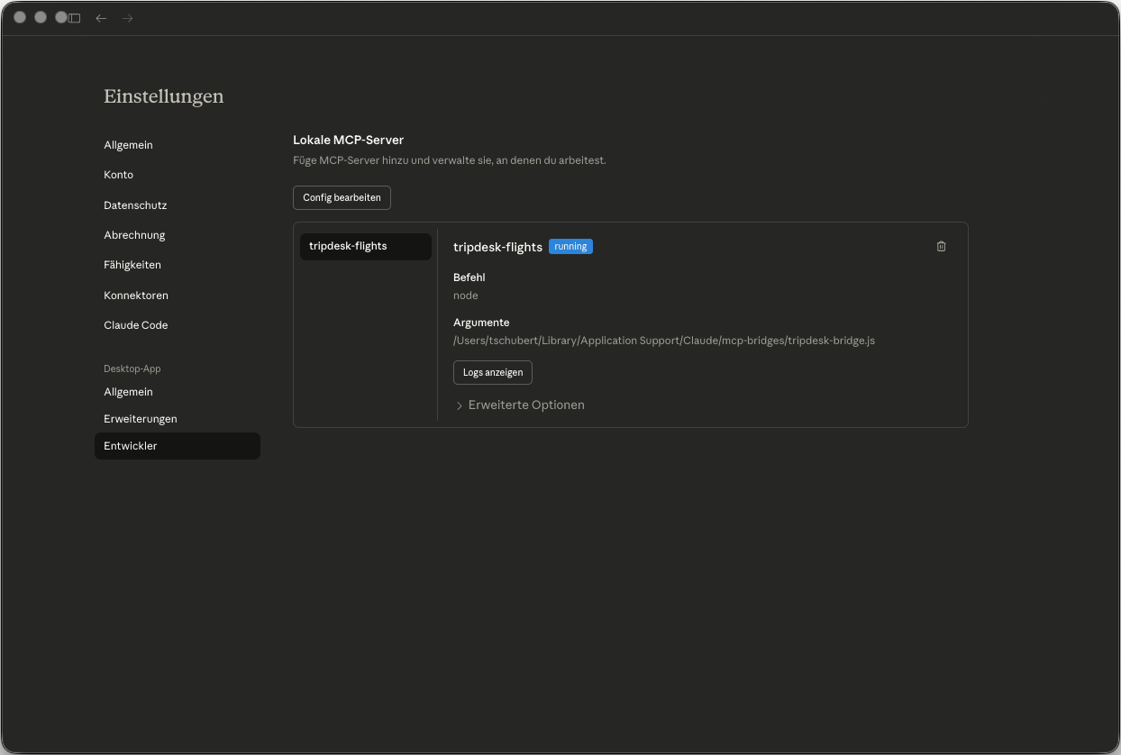Click the 'Füge MCP-Server hinzu' description text
Viewport: 1121px width, 755px height.
tap(450, 160)
